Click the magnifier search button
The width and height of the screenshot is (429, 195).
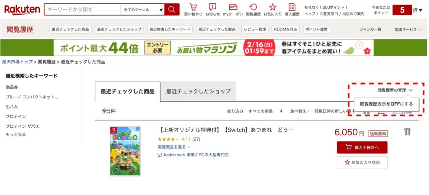pyautogui.click(x=172, y=10)
